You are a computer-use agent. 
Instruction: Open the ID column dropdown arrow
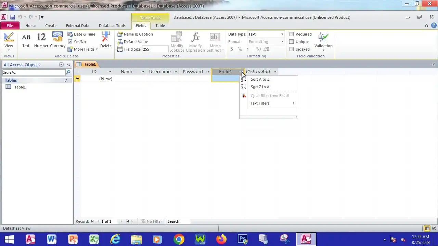click(110, 72)
